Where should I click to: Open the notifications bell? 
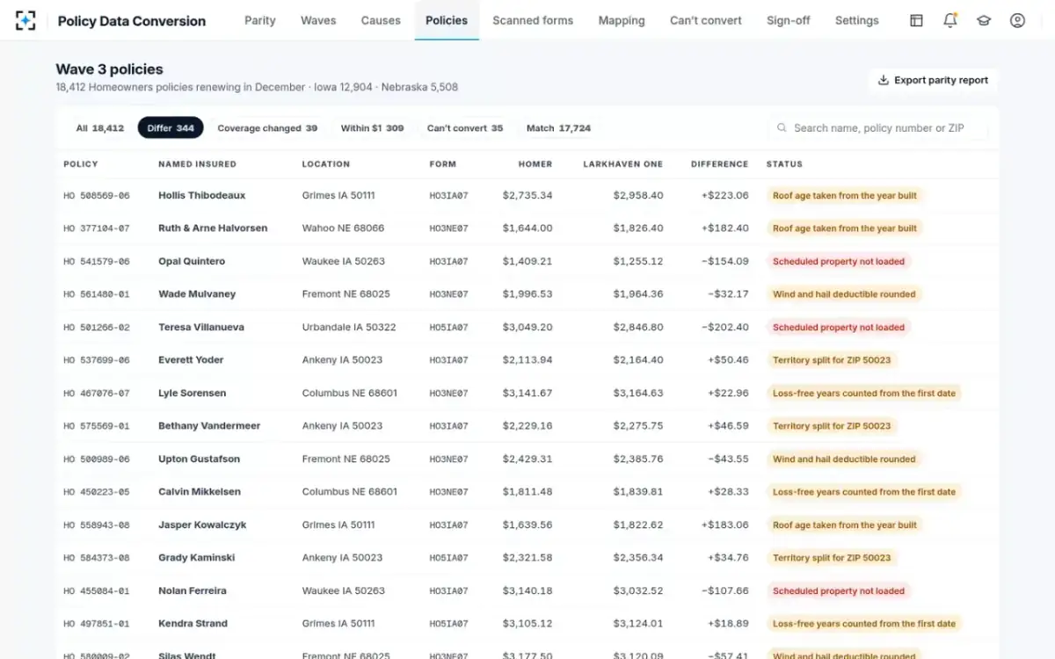949,20
